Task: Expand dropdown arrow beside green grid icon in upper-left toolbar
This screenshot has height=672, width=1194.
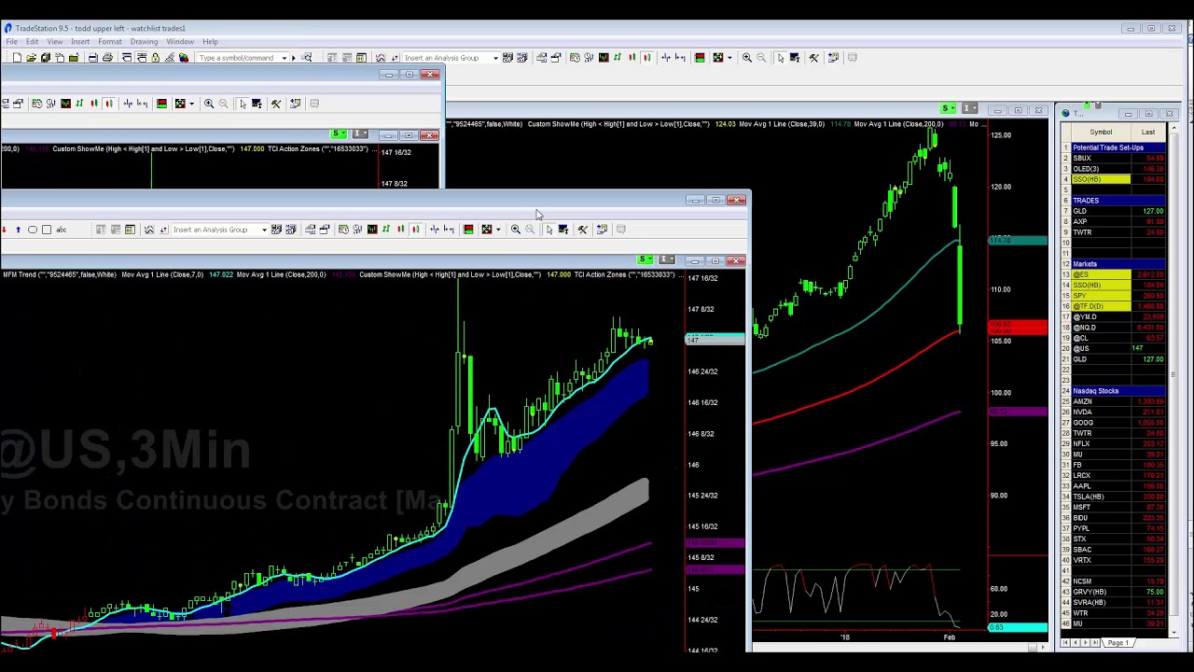Action: (x=191, y=104)
